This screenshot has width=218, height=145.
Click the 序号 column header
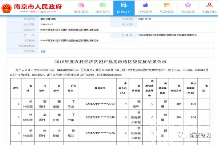click(x=16, y=88)
